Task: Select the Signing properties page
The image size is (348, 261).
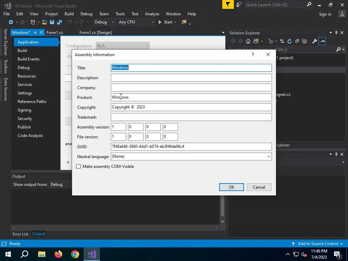Action: [24, 110]
